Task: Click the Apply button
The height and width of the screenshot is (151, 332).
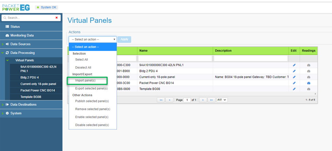Action: click(x=124, y=39)
